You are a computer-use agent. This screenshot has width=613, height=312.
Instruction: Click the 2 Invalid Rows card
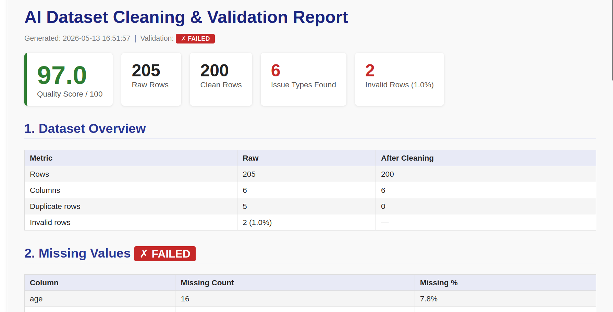400,79
